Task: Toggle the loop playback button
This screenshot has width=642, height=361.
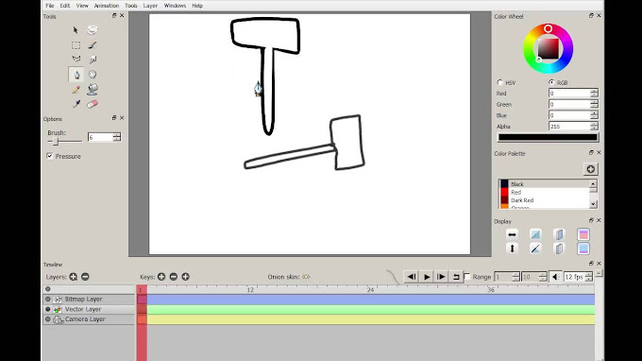Action: (x=456, y=277)
